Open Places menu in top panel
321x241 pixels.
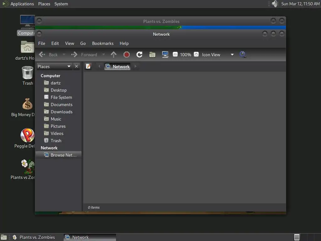pos(44,4)
